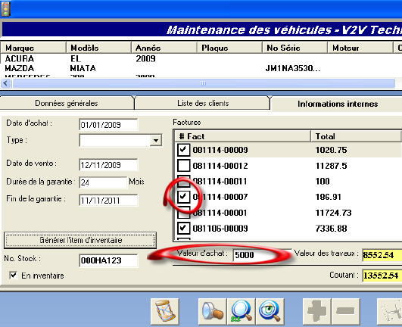Toggle the En inventaire checkbox
The width and height of the screenshot is (402, 327).
click(x=14, y=276)
